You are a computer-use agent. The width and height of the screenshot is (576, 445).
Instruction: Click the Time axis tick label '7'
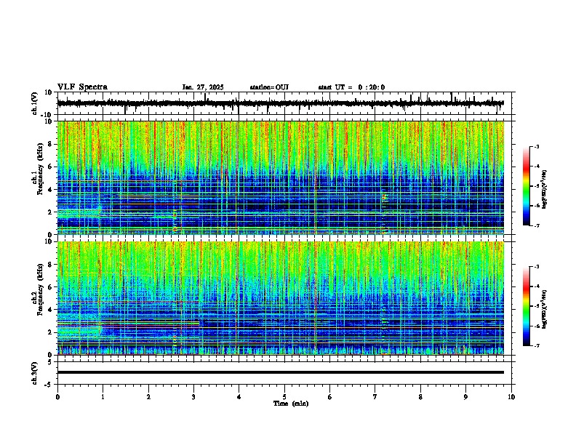click(x=375, y=397)
